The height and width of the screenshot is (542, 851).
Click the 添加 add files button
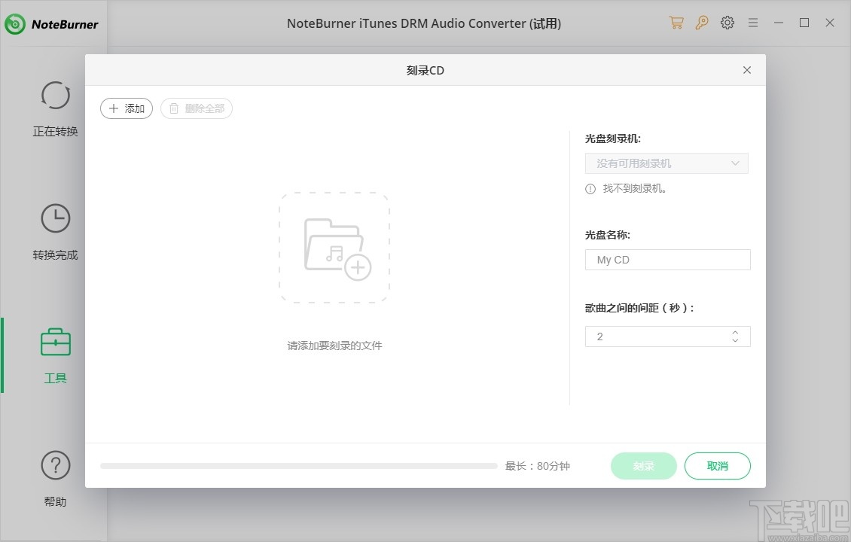pyautogui.click(x=126, y=108)
